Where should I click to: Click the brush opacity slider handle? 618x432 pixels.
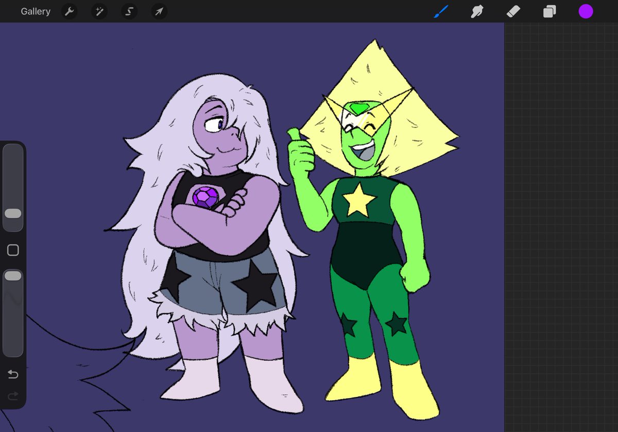pyautogui.click(x=13, y=276)
